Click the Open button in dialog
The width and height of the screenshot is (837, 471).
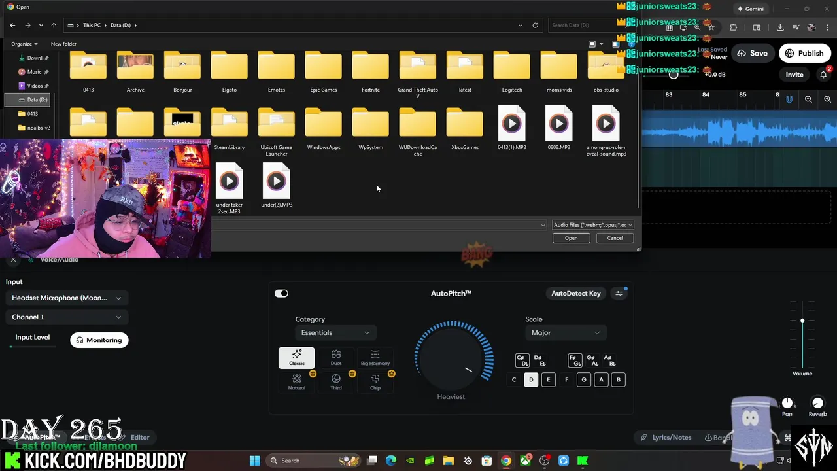click(x=571, y=238)
